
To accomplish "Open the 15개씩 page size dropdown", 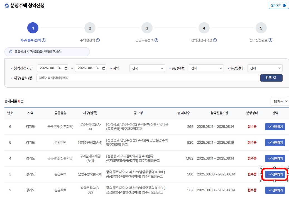I will (280, 101).
